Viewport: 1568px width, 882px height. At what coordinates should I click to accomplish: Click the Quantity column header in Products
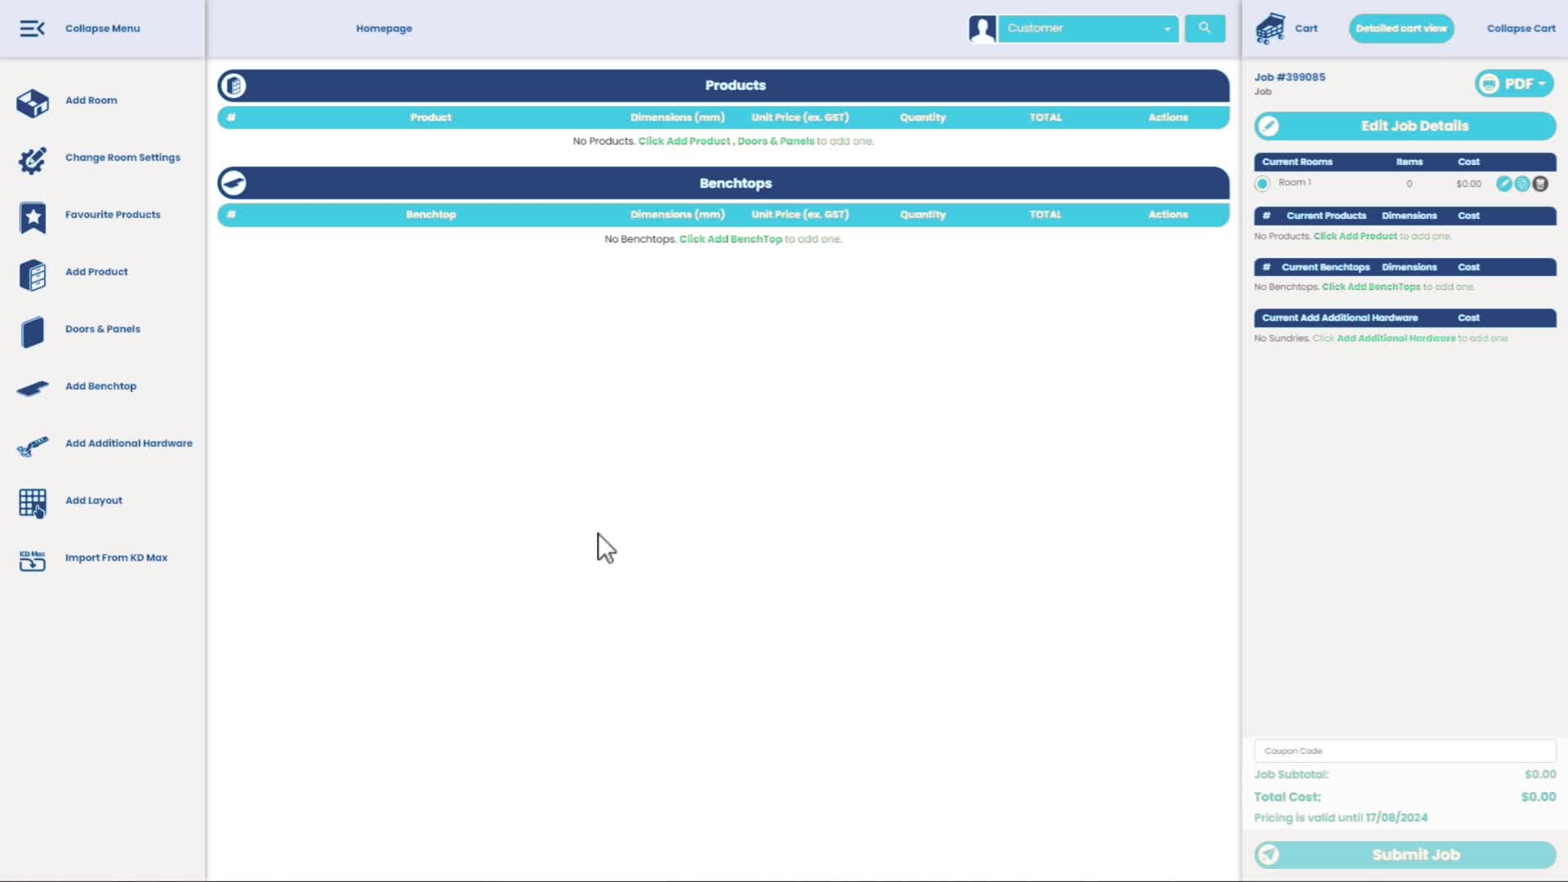coord(923,118)
